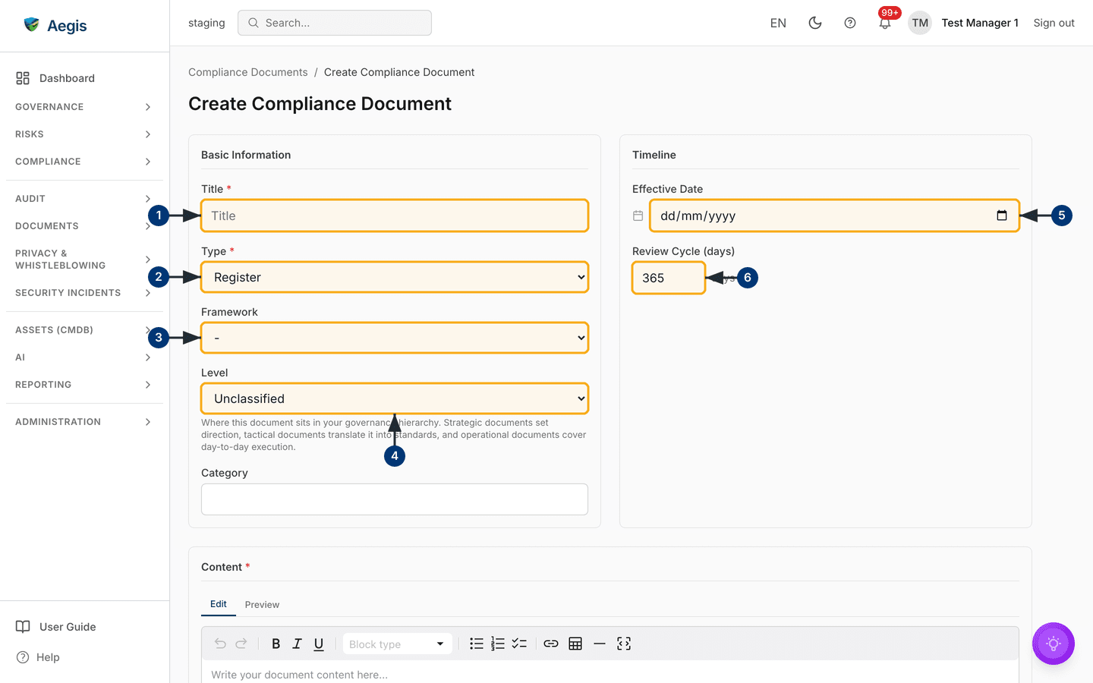Image resolution: width=1093 pixels, height=683 pixels.
Task: Insert a numbered list
Action: [x=498, y=644]
